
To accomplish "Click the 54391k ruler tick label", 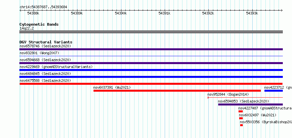I will 164,13.
